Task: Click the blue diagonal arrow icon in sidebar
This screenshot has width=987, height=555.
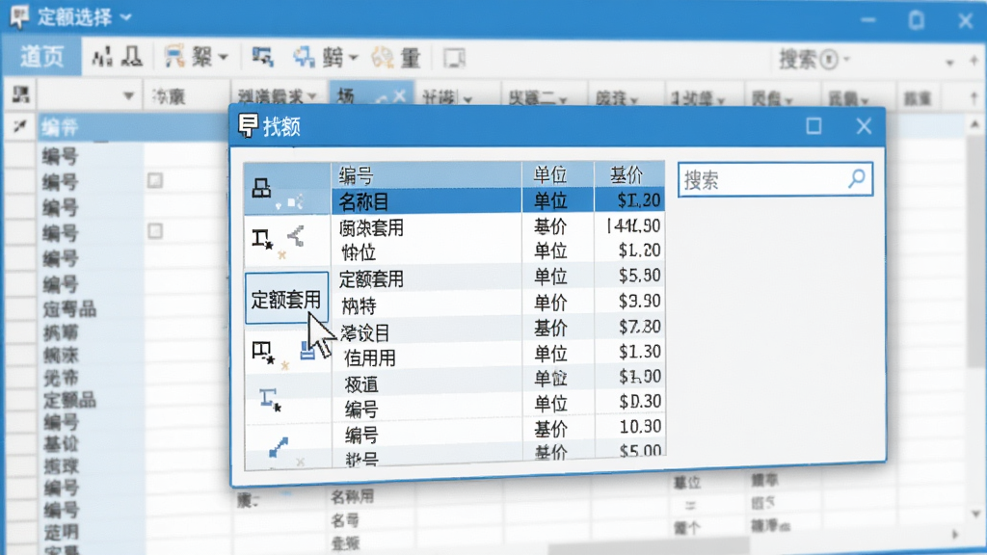Action: (x=279, y=447)
